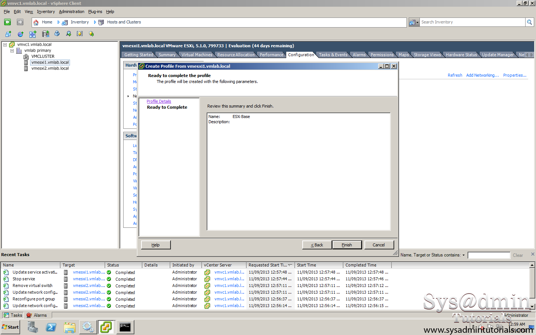Open the Plug-ins menu
Screen dimensions: 536x335
[95, 12]
